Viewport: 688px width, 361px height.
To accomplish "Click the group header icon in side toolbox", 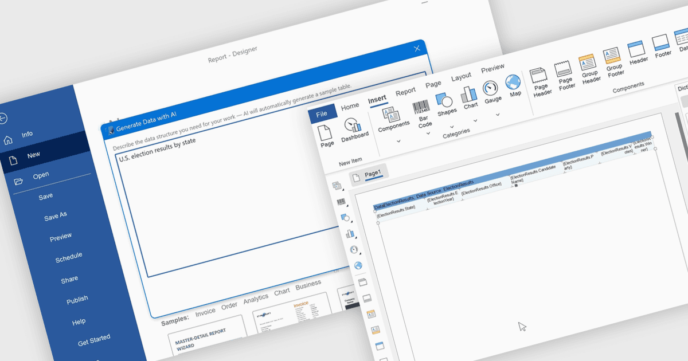I will [x=370, y=314].
